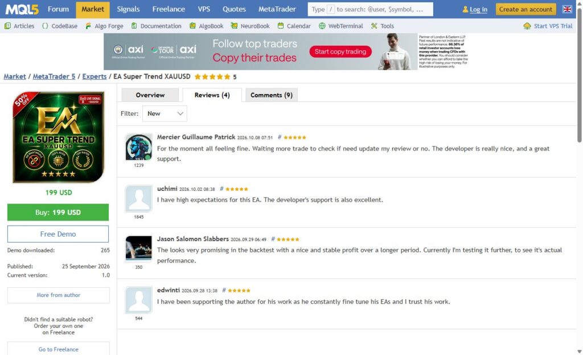Open reviewer Jason Salomon Slabbers' profile name
This screenshot has width=583, height=355.
[x=192, y=239]
